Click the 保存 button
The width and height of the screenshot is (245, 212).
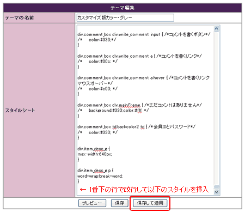pyautogui.click(x=119, y=203)
